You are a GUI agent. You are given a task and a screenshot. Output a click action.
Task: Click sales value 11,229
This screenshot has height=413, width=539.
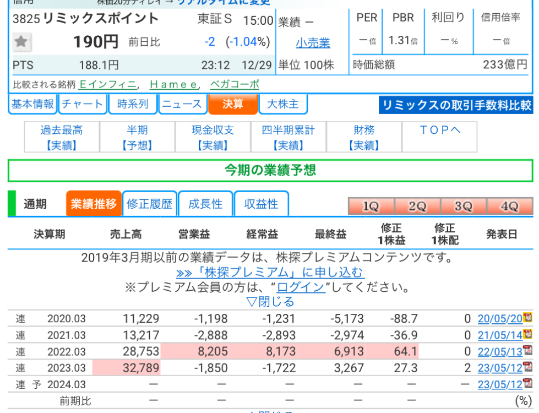pyautogui.click(x=141, y=318)
